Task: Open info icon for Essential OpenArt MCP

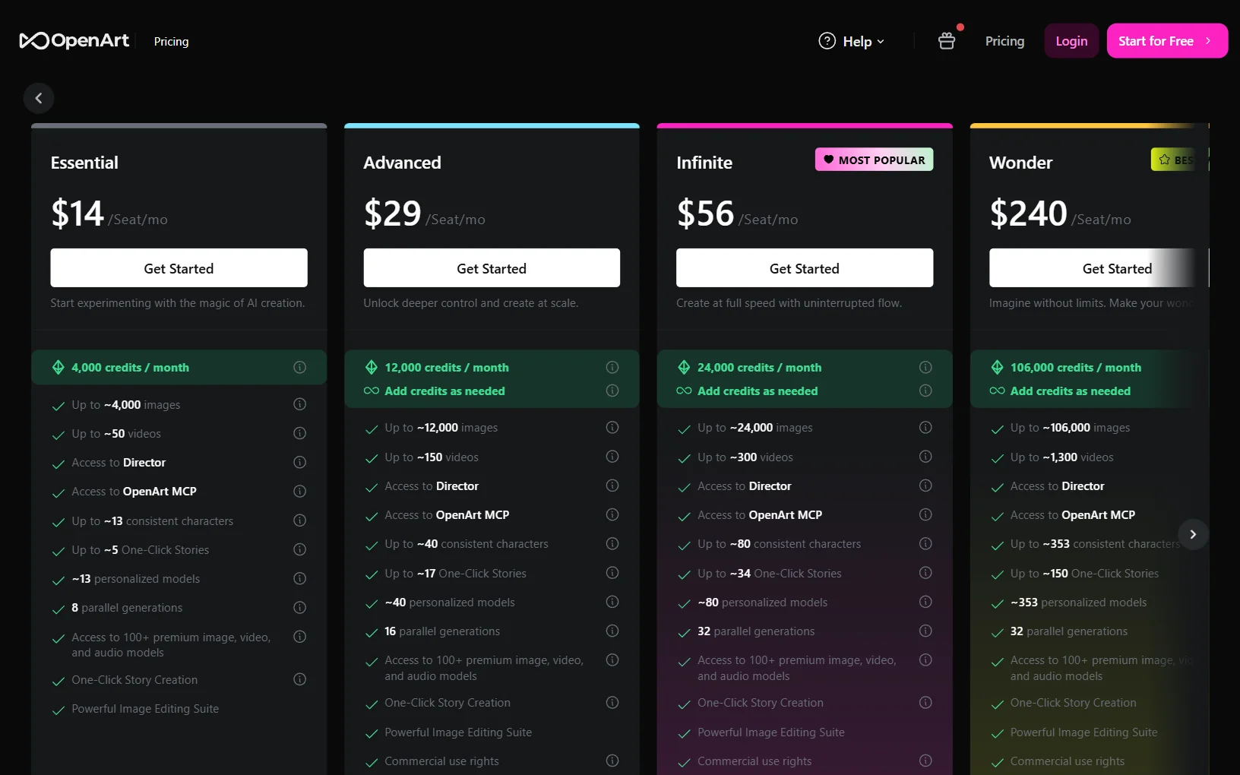Action: tap(300, 492)
